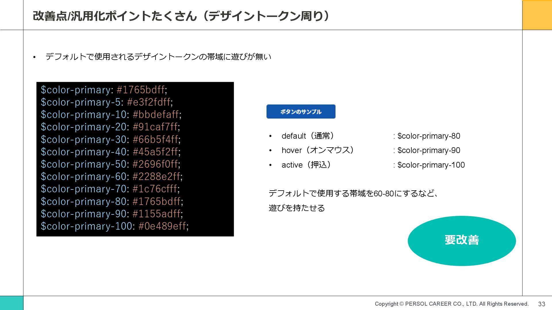Click the text 遊びを持たせる
552x310 pixels.
(297, 208)
